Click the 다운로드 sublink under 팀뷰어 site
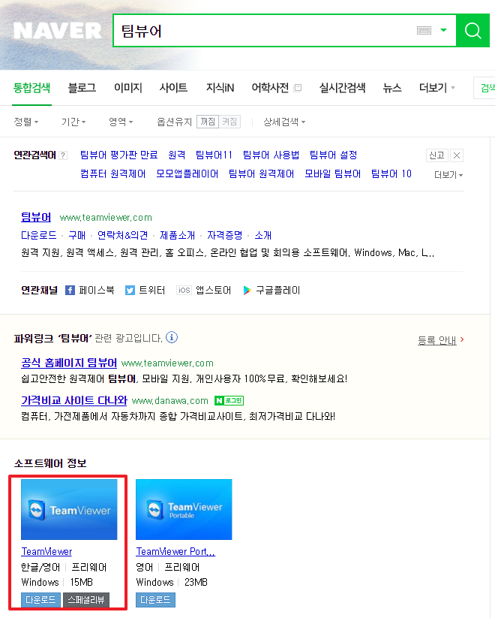The image size is (495, 618). tap(38, 235)
